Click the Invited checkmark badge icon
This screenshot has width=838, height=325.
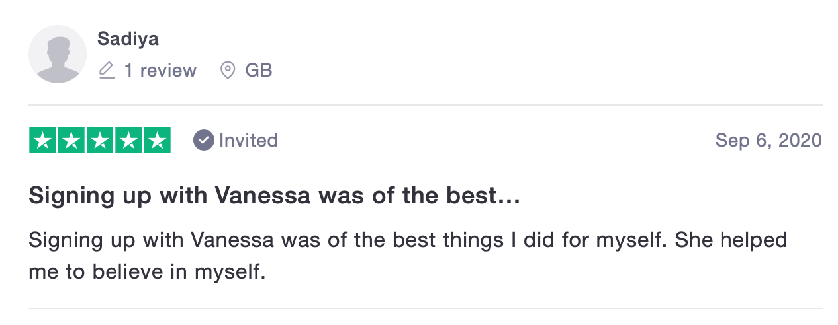pos(203,140)
